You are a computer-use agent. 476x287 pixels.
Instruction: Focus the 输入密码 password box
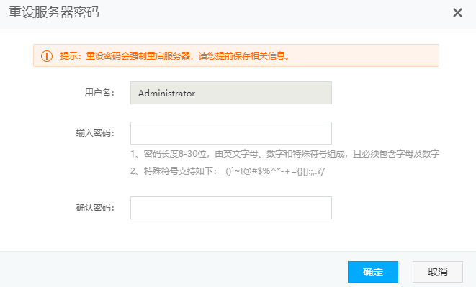[231, 133]
